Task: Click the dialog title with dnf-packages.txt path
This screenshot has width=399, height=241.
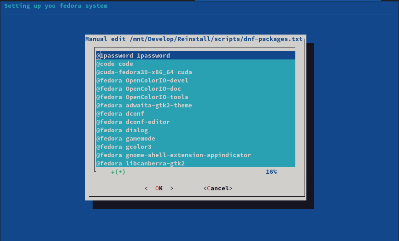Action: click(194, 39)
